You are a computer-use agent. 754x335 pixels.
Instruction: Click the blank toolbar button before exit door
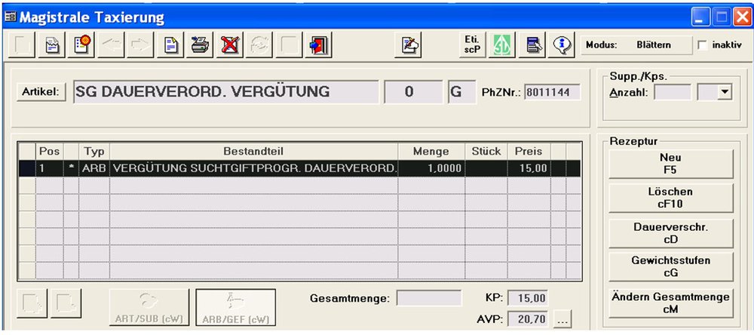point(289,46)
